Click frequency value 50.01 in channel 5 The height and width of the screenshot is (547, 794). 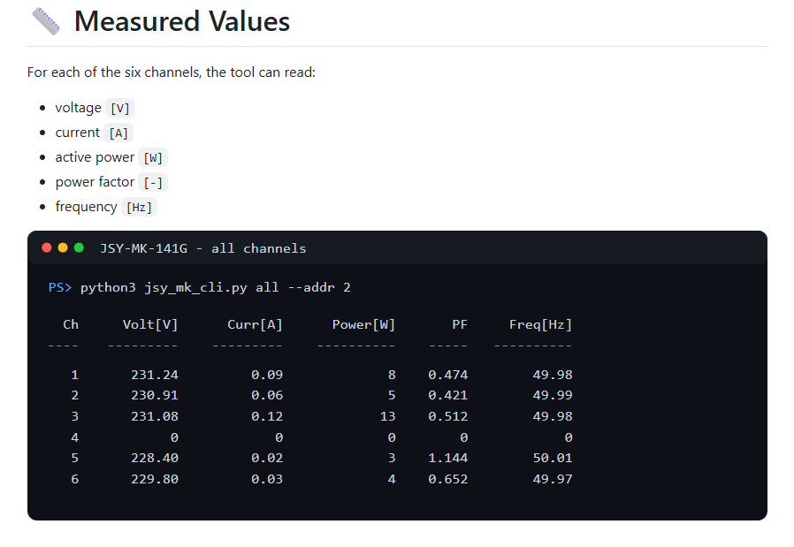(553, 458)
